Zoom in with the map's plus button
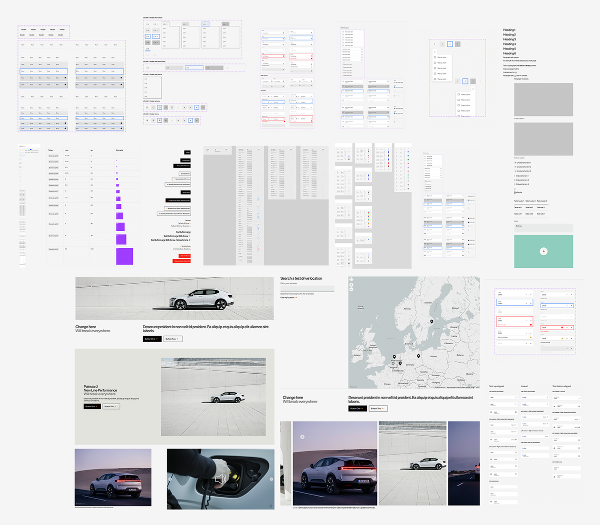Image resolution: width=600 pixels, height=525 pixels. tap(351, 285)
